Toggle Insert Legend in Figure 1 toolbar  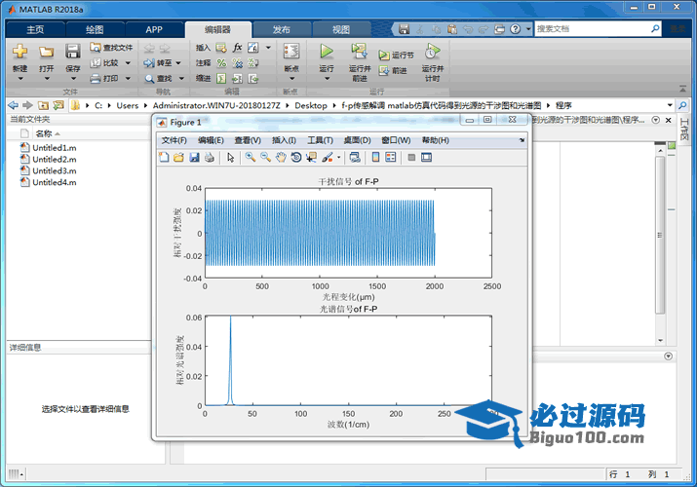point(391,157)
